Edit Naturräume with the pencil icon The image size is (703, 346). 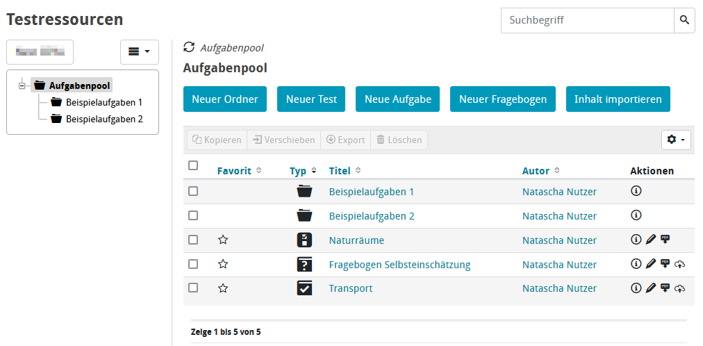pyautogui.click(x=650, y=240)
